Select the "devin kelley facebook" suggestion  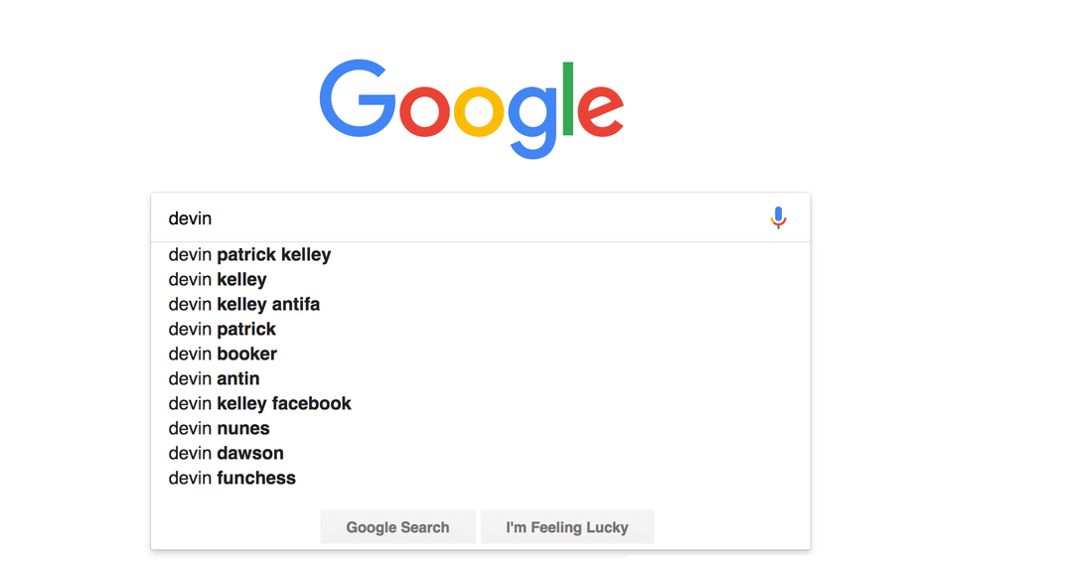click(x=260, y=404)
